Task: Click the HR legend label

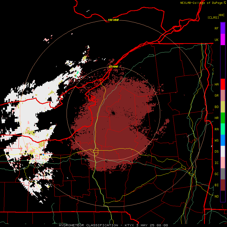Action: 216,118
